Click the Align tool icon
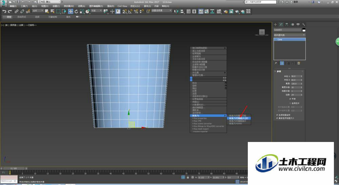 tap(182, 12)
